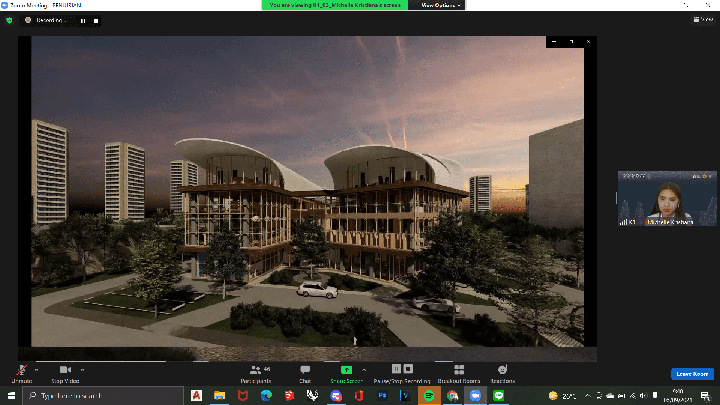720x405 pixels.
Task: Click the green encryption shield icon
Action: [9, 20]
